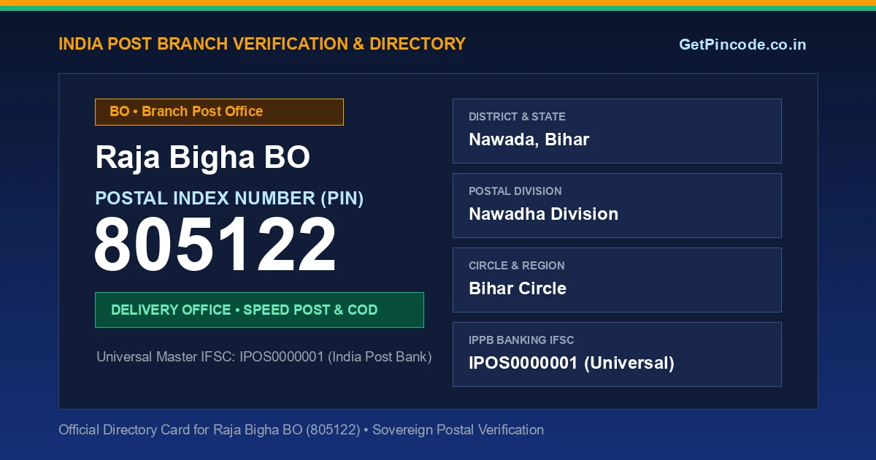Click the Postal Division label
Screen dimensions: 876x460
515,191
